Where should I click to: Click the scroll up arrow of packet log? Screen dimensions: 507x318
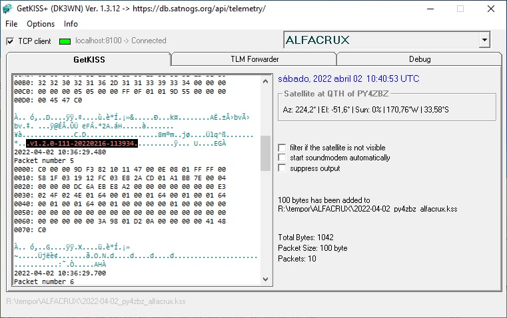tap(265, 81)
